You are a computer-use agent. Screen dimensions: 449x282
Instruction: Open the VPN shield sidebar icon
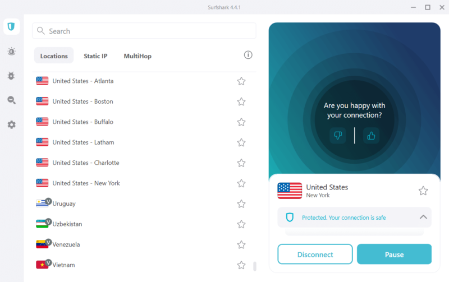pos(11,26)
